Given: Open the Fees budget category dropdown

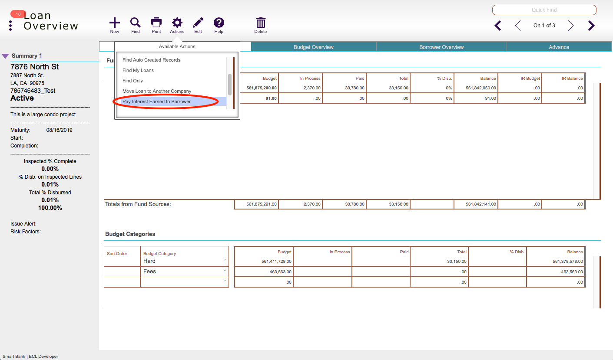Looking at the screenshot, I should coord(225,271).
